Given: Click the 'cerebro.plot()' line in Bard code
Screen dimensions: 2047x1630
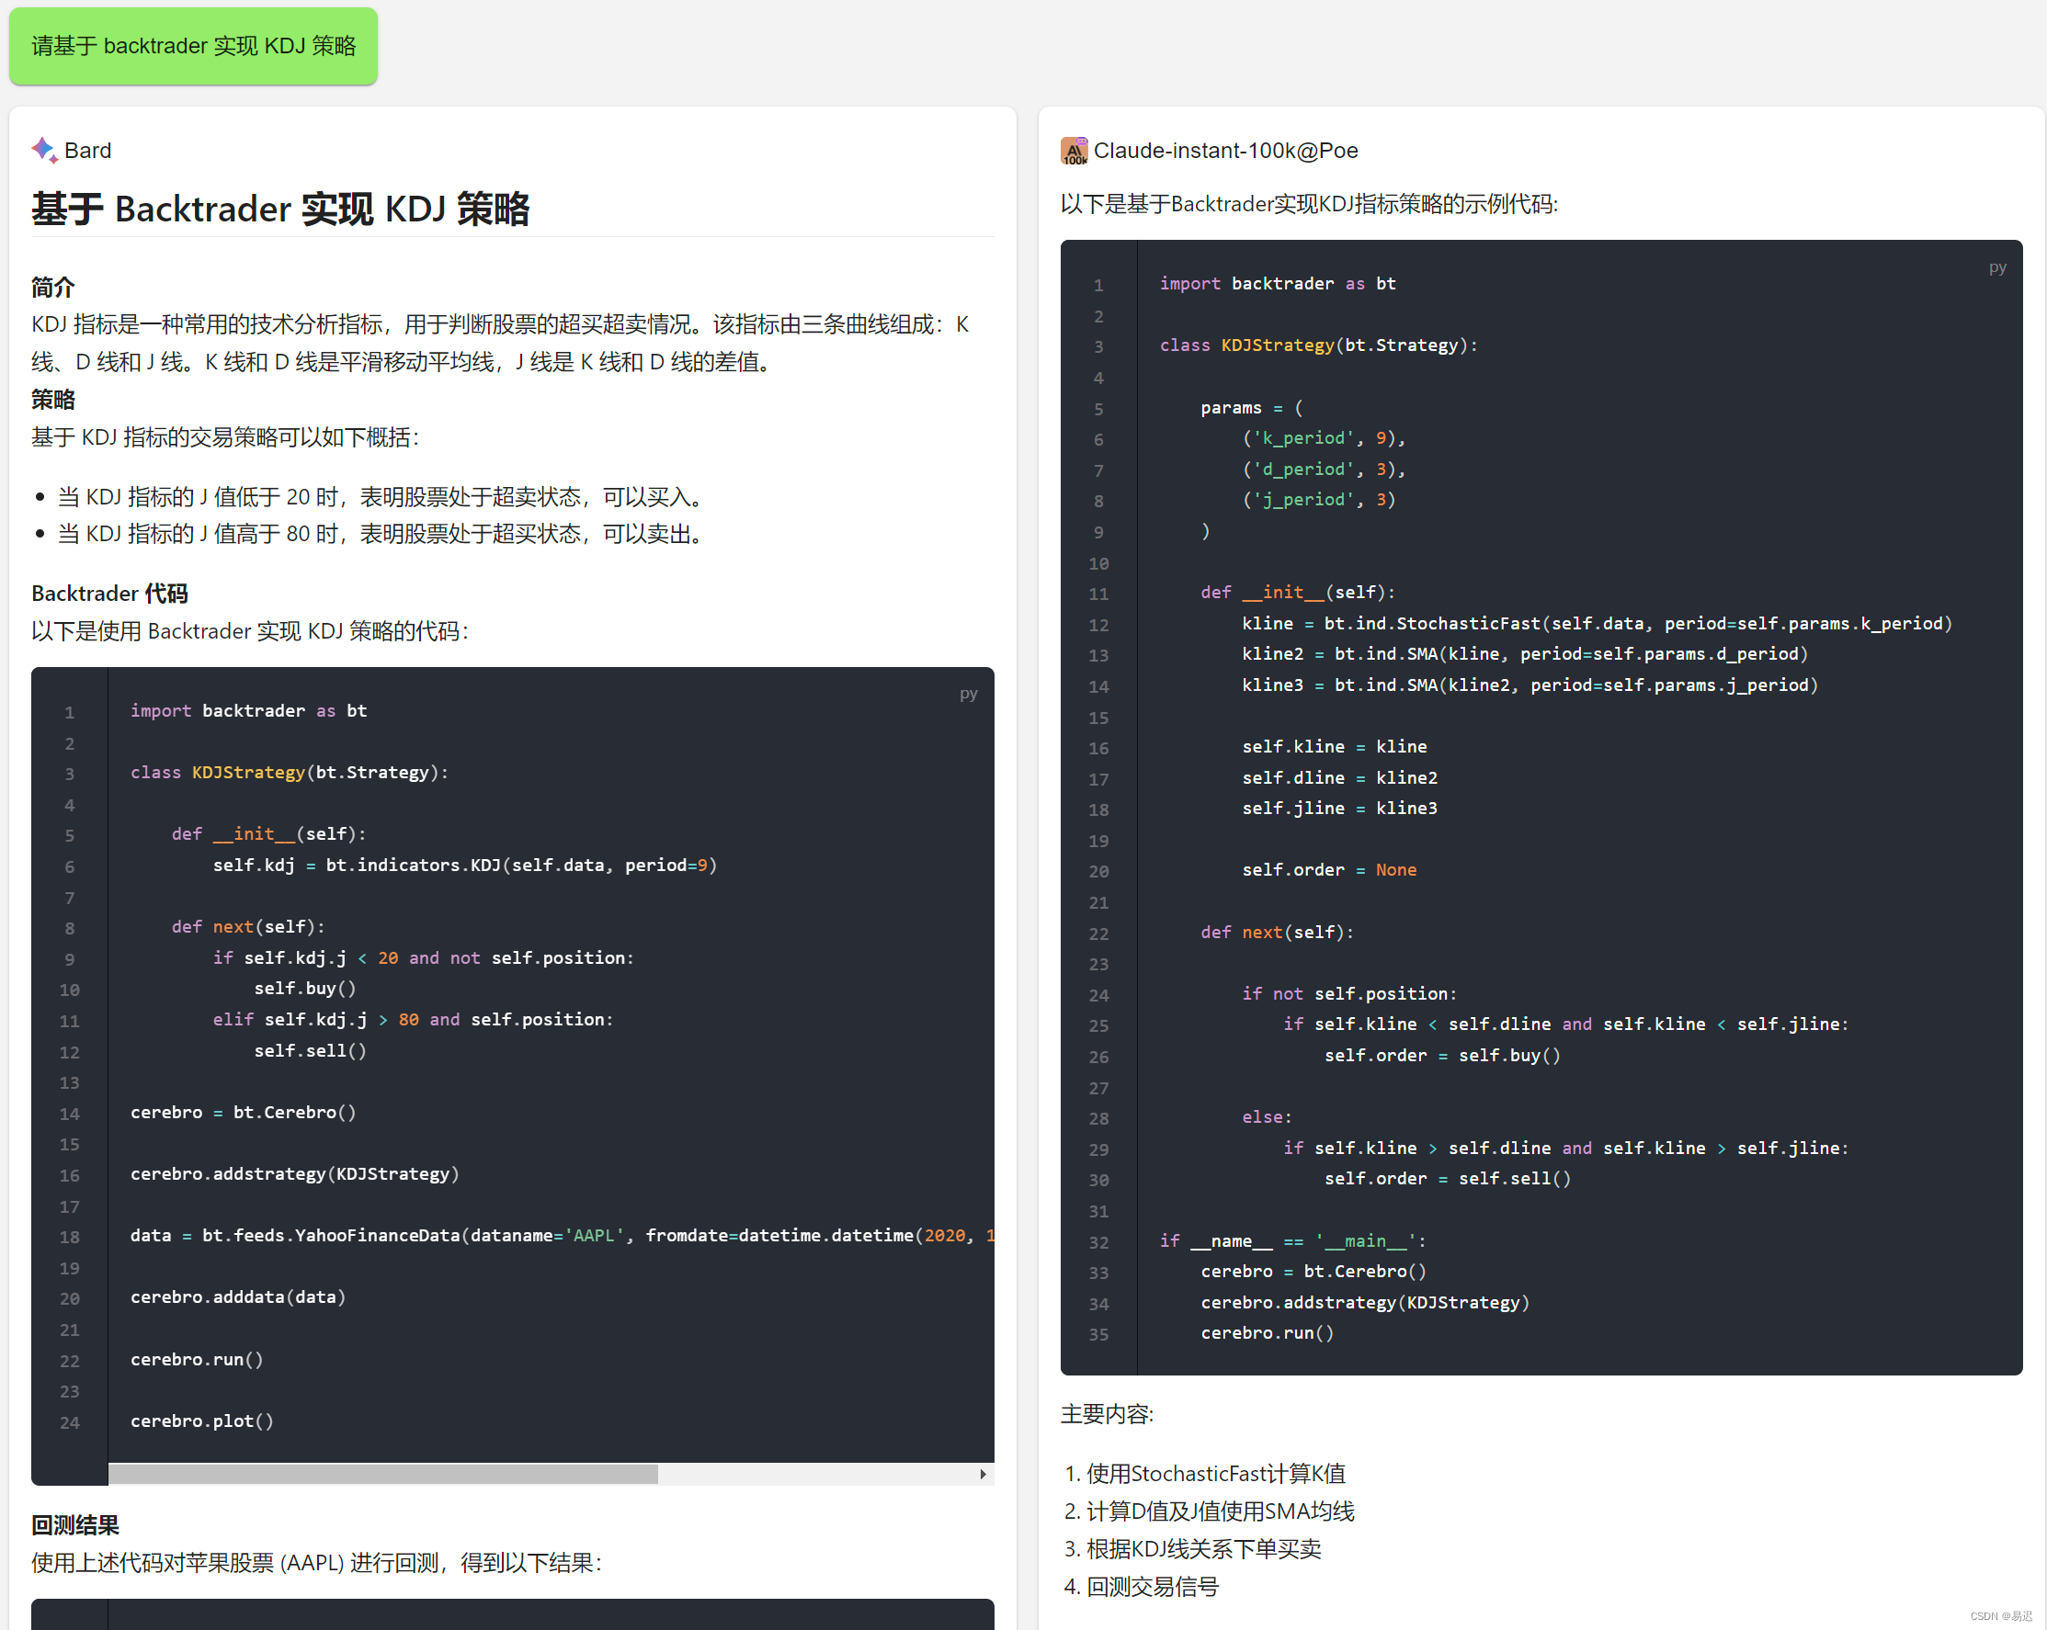Looking at the screenshot, I should point(202,1421).
